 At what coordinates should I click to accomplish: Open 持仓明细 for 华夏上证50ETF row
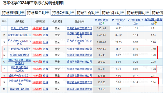point(37,28)
